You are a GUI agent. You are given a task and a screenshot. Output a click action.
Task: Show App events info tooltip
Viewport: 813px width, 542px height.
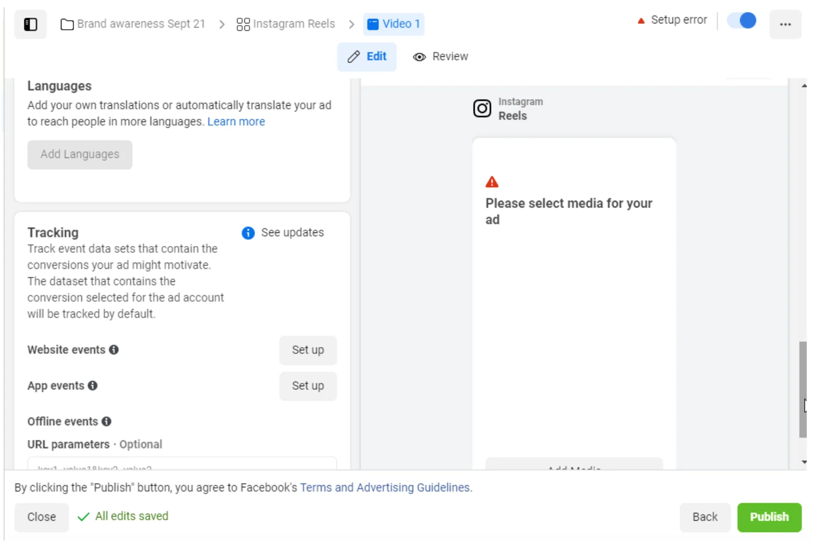point(93,386)
